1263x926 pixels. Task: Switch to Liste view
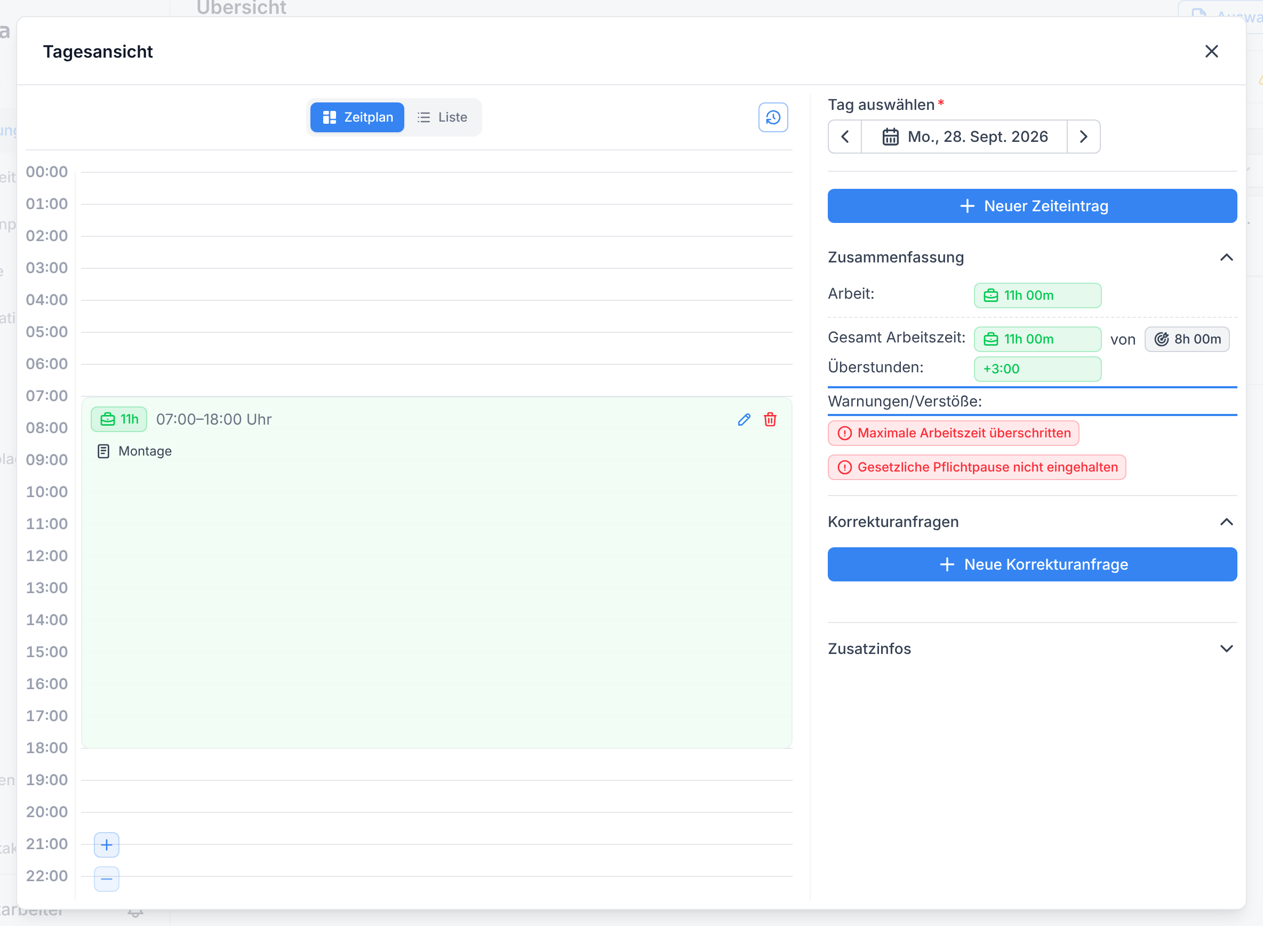tap(442, 117)
